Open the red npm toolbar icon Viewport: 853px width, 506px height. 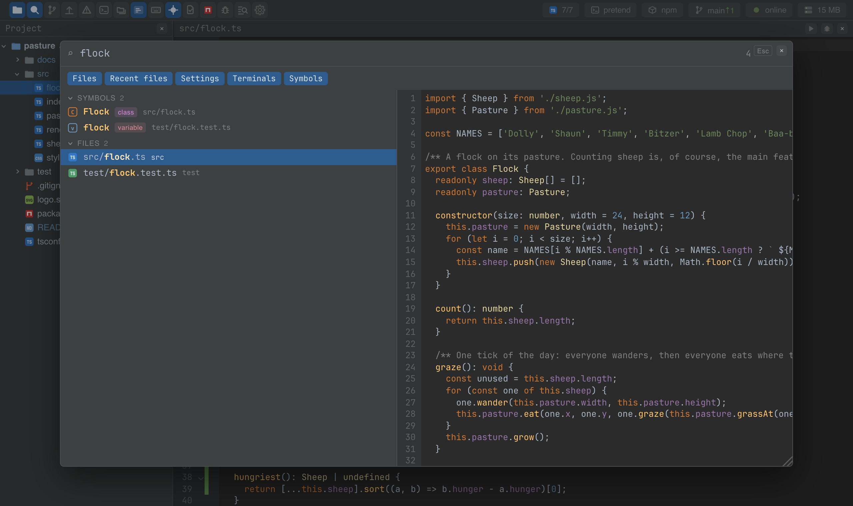click(x=208, y=10)
